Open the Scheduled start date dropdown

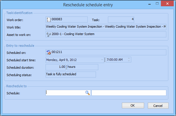tap(102, 60)
